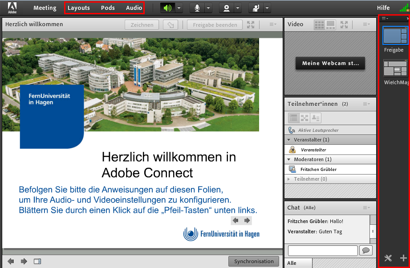Viewport: 410px width, 268px height.
Task: Click the right arrow on the slide
Action: pyautogui.click(x=247, y=220)
